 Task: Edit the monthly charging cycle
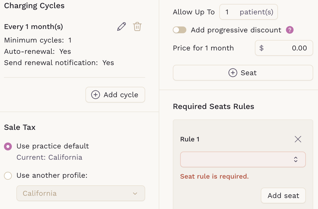tap(121, 27)
